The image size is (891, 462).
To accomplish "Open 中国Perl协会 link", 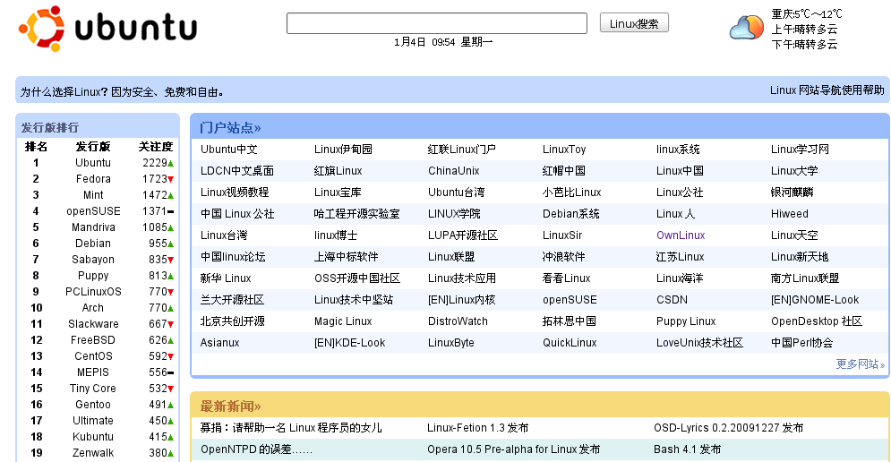I will coord(801,343).
